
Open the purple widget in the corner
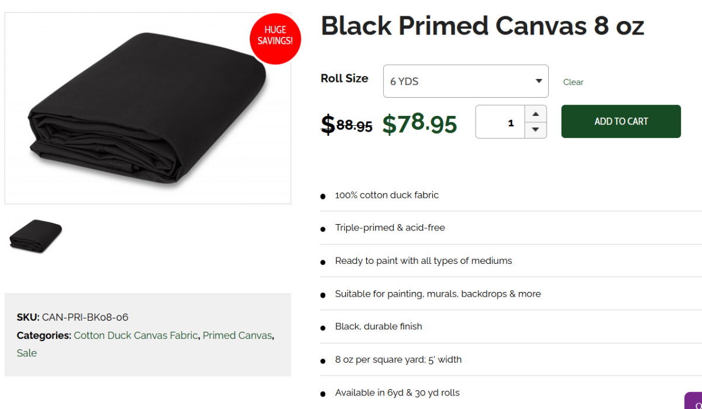point(694,401)
